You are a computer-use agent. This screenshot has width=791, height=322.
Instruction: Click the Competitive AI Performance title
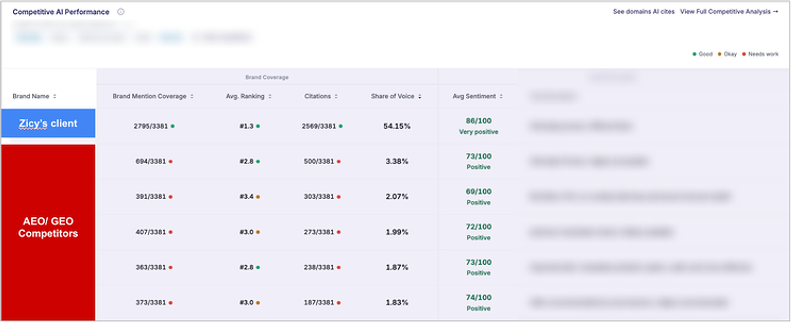(61, 12)
